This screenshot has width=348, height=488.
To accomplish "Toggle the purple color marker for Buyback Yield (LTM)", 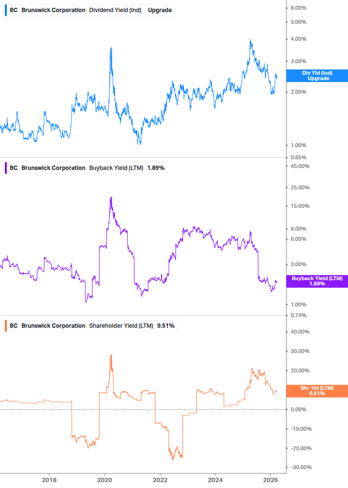I will pos(6,168).
